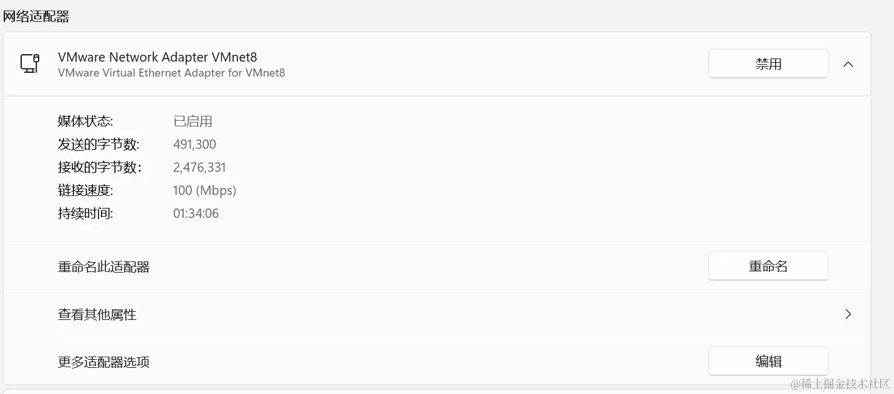This screenshot has height=394, width=894.
Task: Click the sent bytes value 491,300
Action: click(x=194, y=144)
